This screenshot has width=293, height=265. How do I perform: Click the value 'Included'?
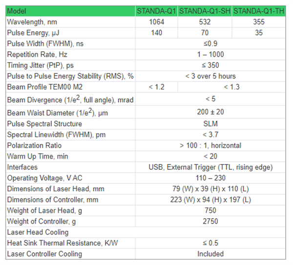click(210, 254)
